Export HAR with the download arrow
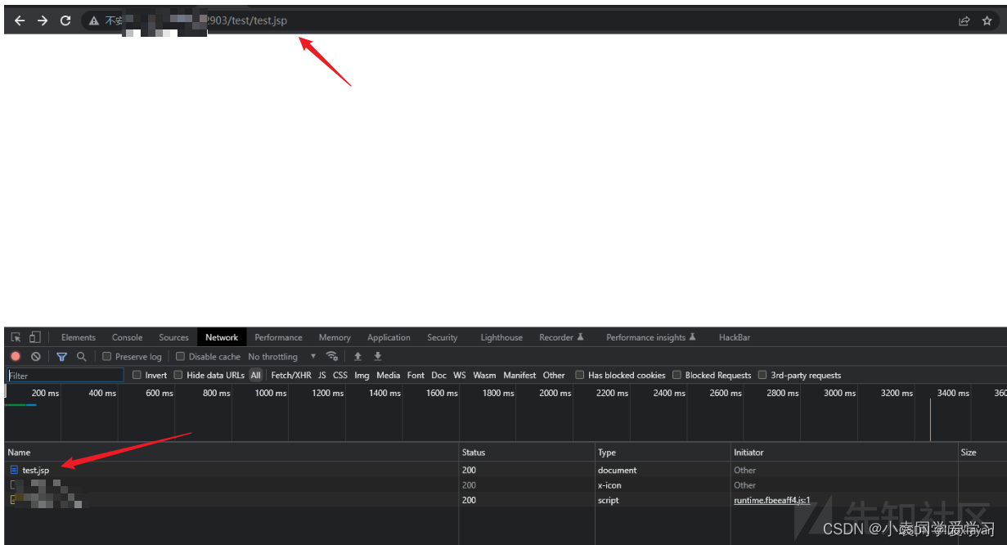This screenshot has width=1007, height=545. (x=378, y=357)
